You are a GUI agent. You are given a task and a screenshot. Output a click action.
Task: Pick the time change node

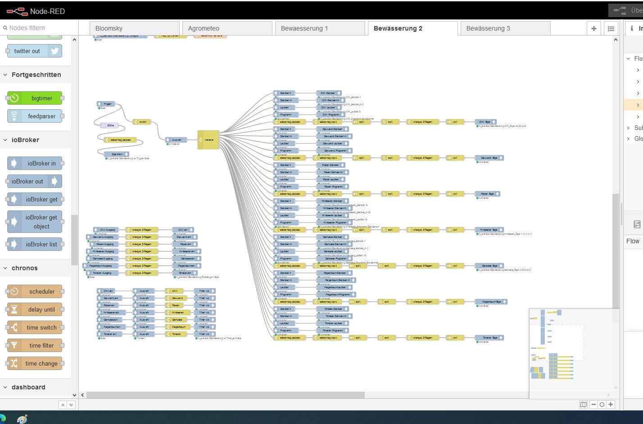click(x=35, y=363)
